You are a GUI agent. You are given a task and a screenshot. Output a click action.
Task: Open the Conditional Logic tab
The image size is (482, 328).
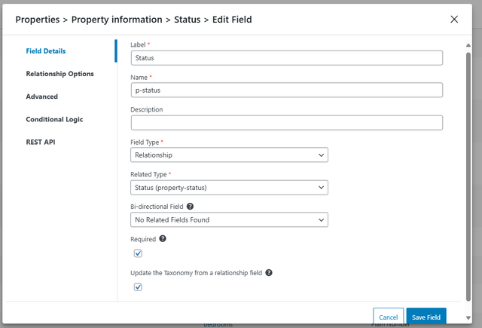pyautogui.click(x=54, y=119)
